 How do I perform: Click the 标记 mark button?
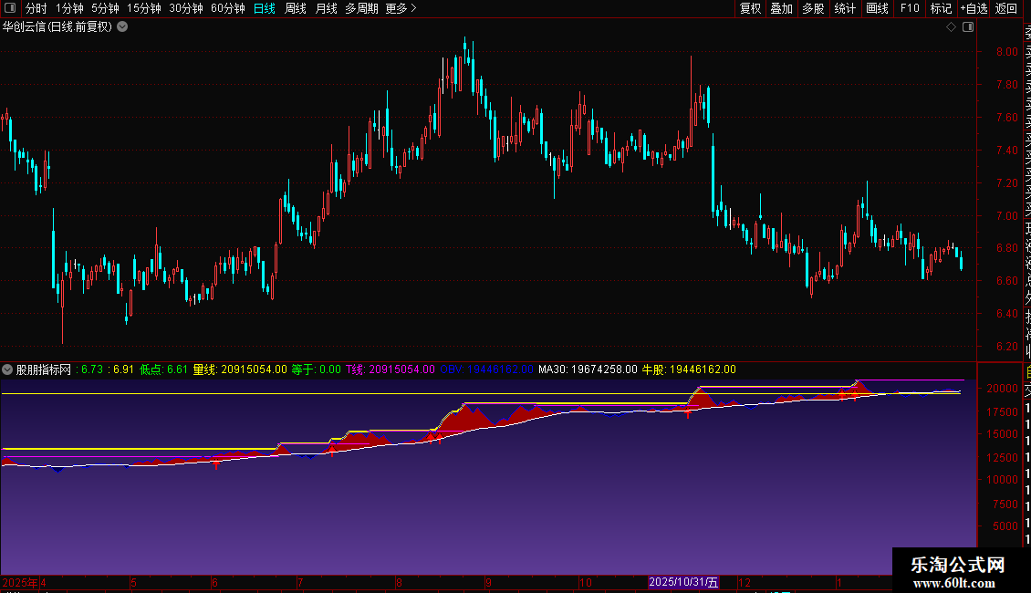pos(941,8)
